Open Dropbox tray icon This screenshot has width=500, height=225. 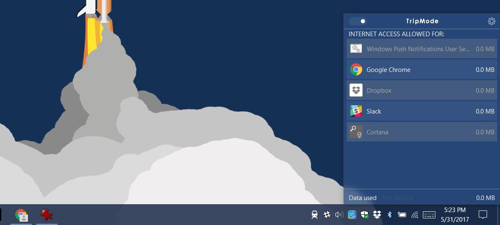pyautogui.click(x=377, y=215)
